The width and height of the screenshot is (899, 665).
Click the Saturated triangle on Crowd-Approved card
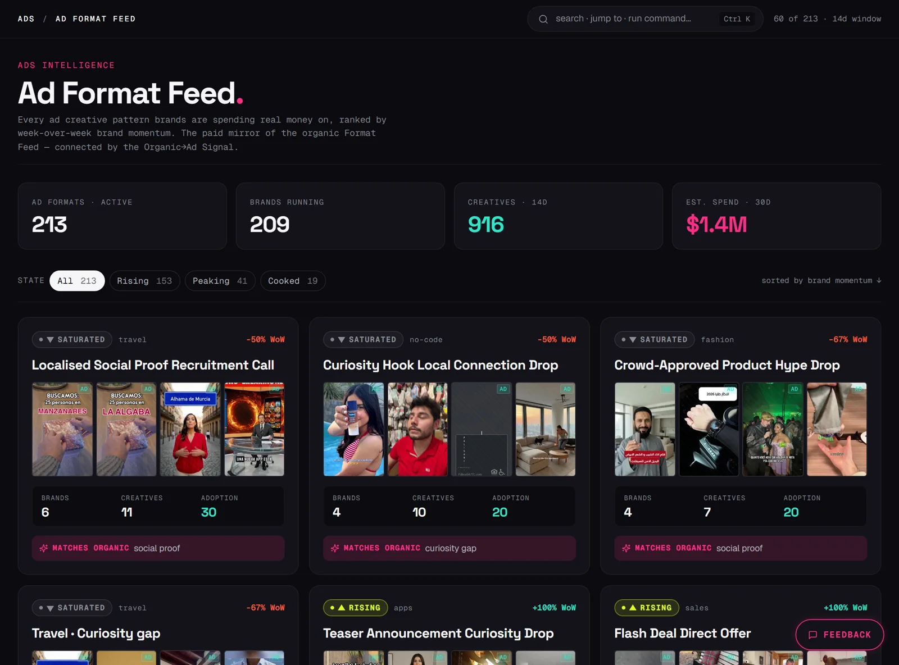[x=633, y=340]
